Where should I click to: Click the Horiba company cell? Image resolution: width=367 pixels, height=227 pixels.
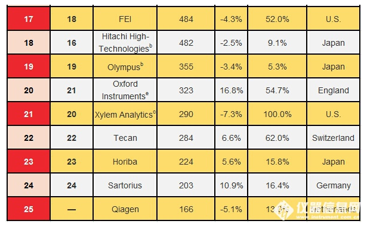pos(125,162)
